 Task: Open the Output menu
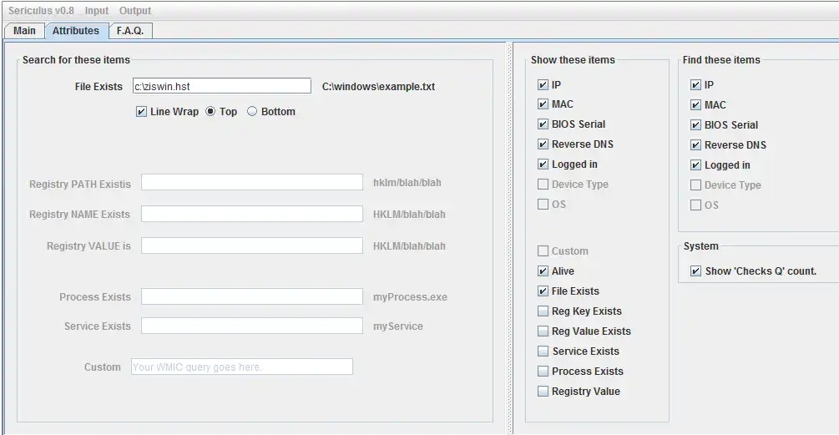click(x=135, y=11)
